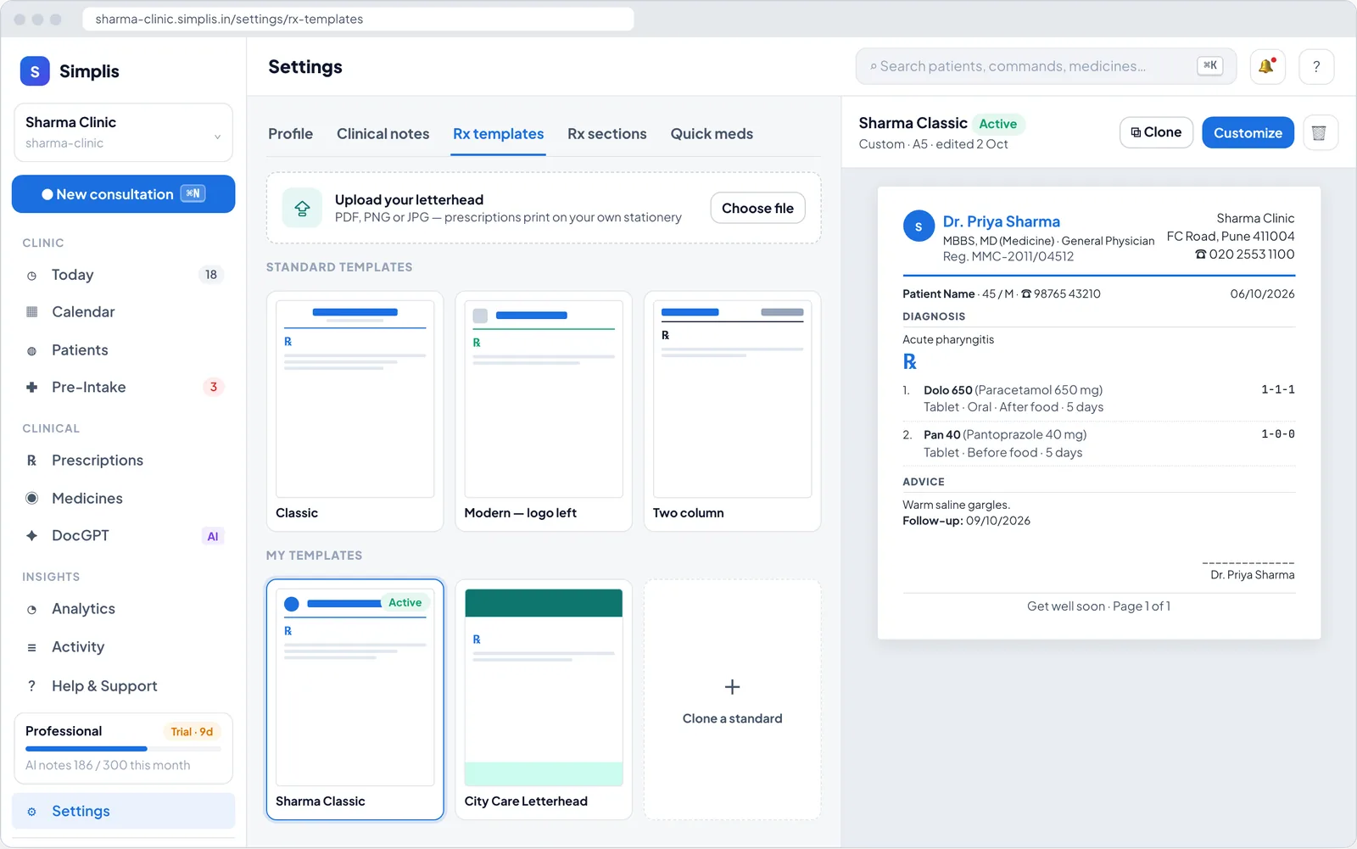This screenshot has height=849, width=1357.
Task: Click the AI notes usage progress bar
Action: 123,749
